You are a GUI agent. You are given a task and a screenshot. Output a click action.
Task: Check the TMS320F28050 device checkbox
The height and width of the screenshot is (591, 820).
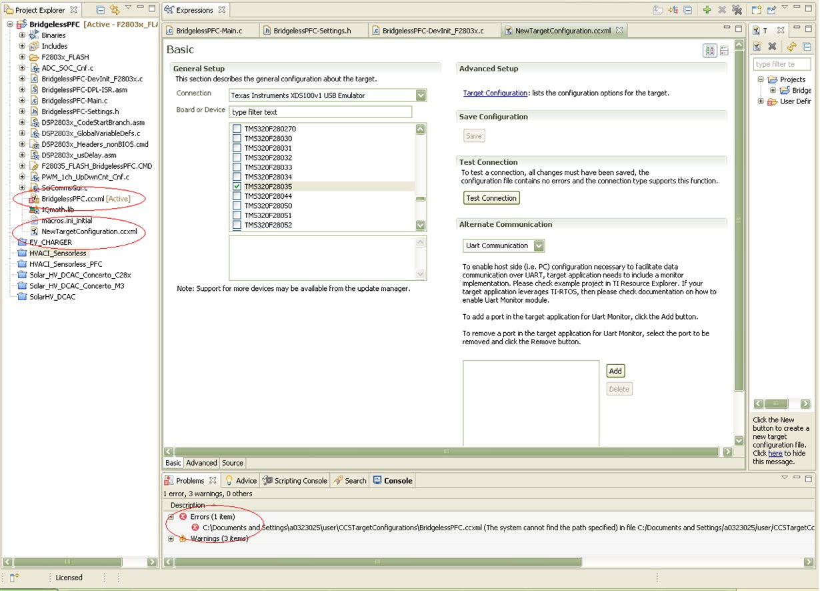tap(237, 206)
